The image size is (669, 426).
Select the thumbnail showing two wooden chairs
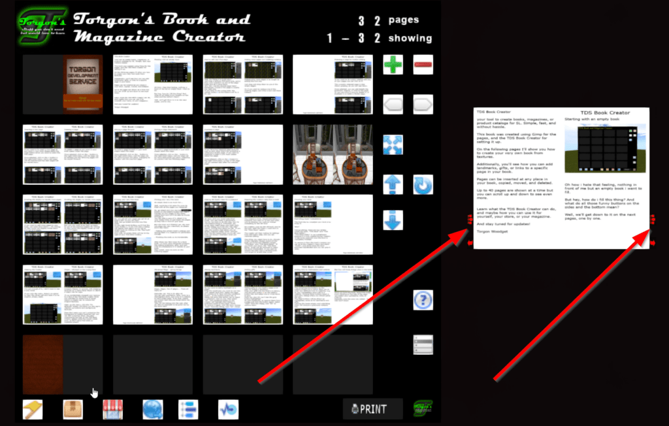coord(333,154)
